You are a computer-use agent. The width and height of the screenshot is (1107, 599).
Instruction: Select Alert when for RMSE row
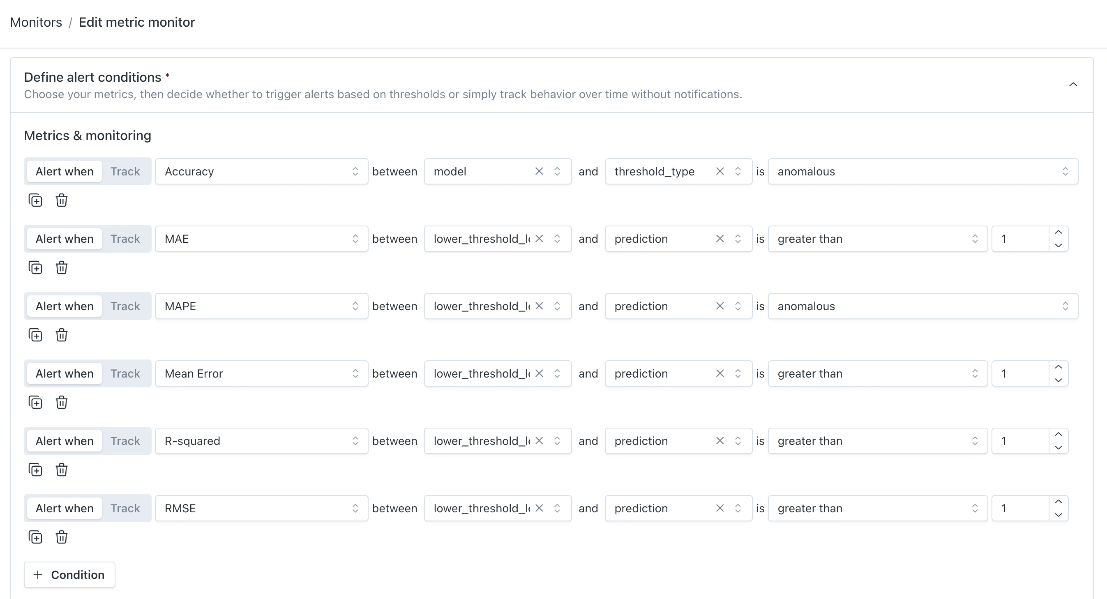65,508
